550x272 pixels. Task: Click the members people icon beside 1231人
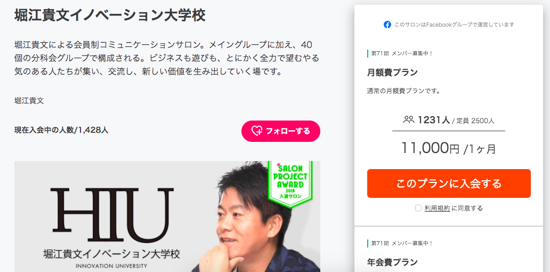[409, 120]
